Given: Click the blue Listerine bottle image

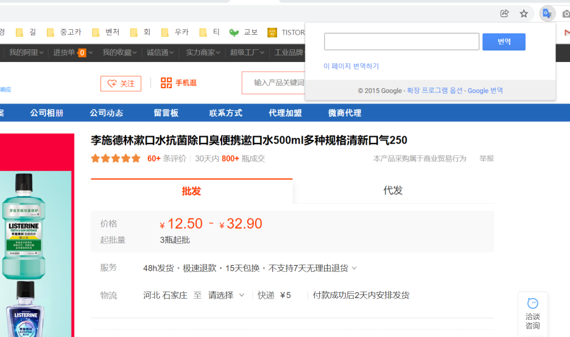Looking at the screenshot, I should coord(25,310).
